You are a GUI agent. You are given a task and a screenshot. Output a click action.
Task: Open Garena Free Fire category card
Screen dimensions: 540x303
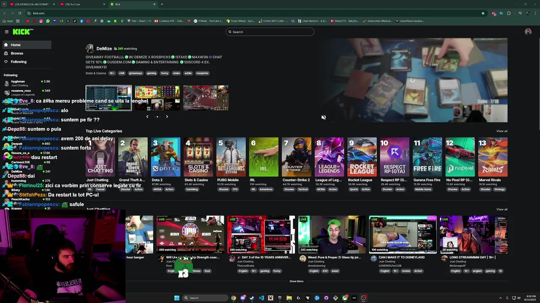coord(427,157)
